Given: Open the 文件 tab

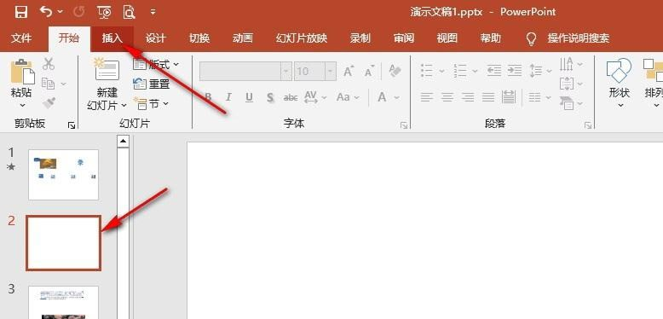Looking at the screenshot, I should (21, 38).
